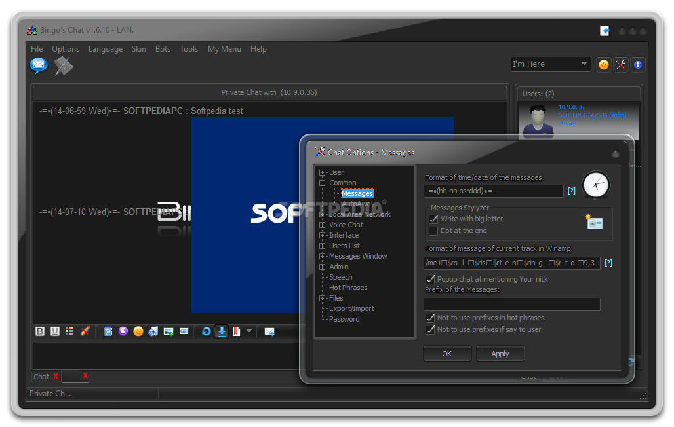The height and width of the screenshot is (427, 674).
Task: Click the smiley status icon near I'm Here
Action: coord(603,65)
